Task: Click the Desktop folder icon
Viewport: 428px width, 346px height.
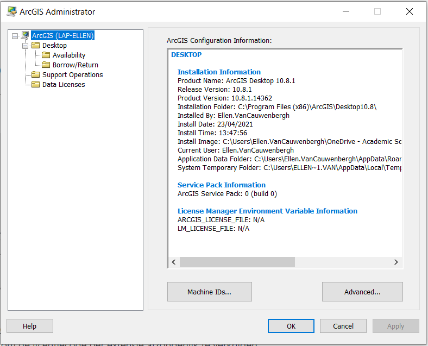Action: 35,45
